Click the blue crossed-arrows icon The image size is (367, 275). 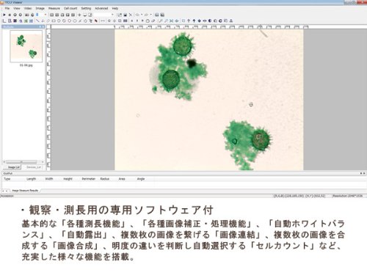click(171, 21)
